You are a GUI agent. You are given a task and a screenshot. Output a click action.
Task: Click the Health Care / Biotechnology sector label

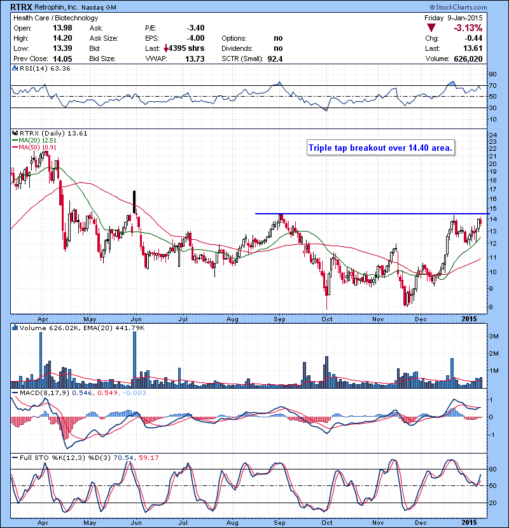pyautogui.click(x=55, y=18)
